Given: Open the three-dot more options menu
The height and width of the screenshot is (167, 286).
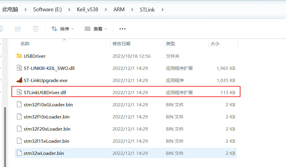Looking at the screenshot, I should (x=122, y=29).
